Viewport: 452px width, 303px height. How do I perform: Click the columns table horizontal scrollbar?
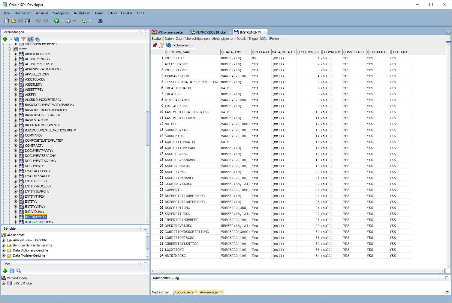297,271
